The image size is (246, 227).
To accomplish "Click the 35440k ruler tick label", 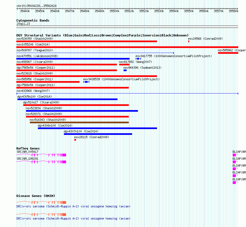I will (25, 11).
